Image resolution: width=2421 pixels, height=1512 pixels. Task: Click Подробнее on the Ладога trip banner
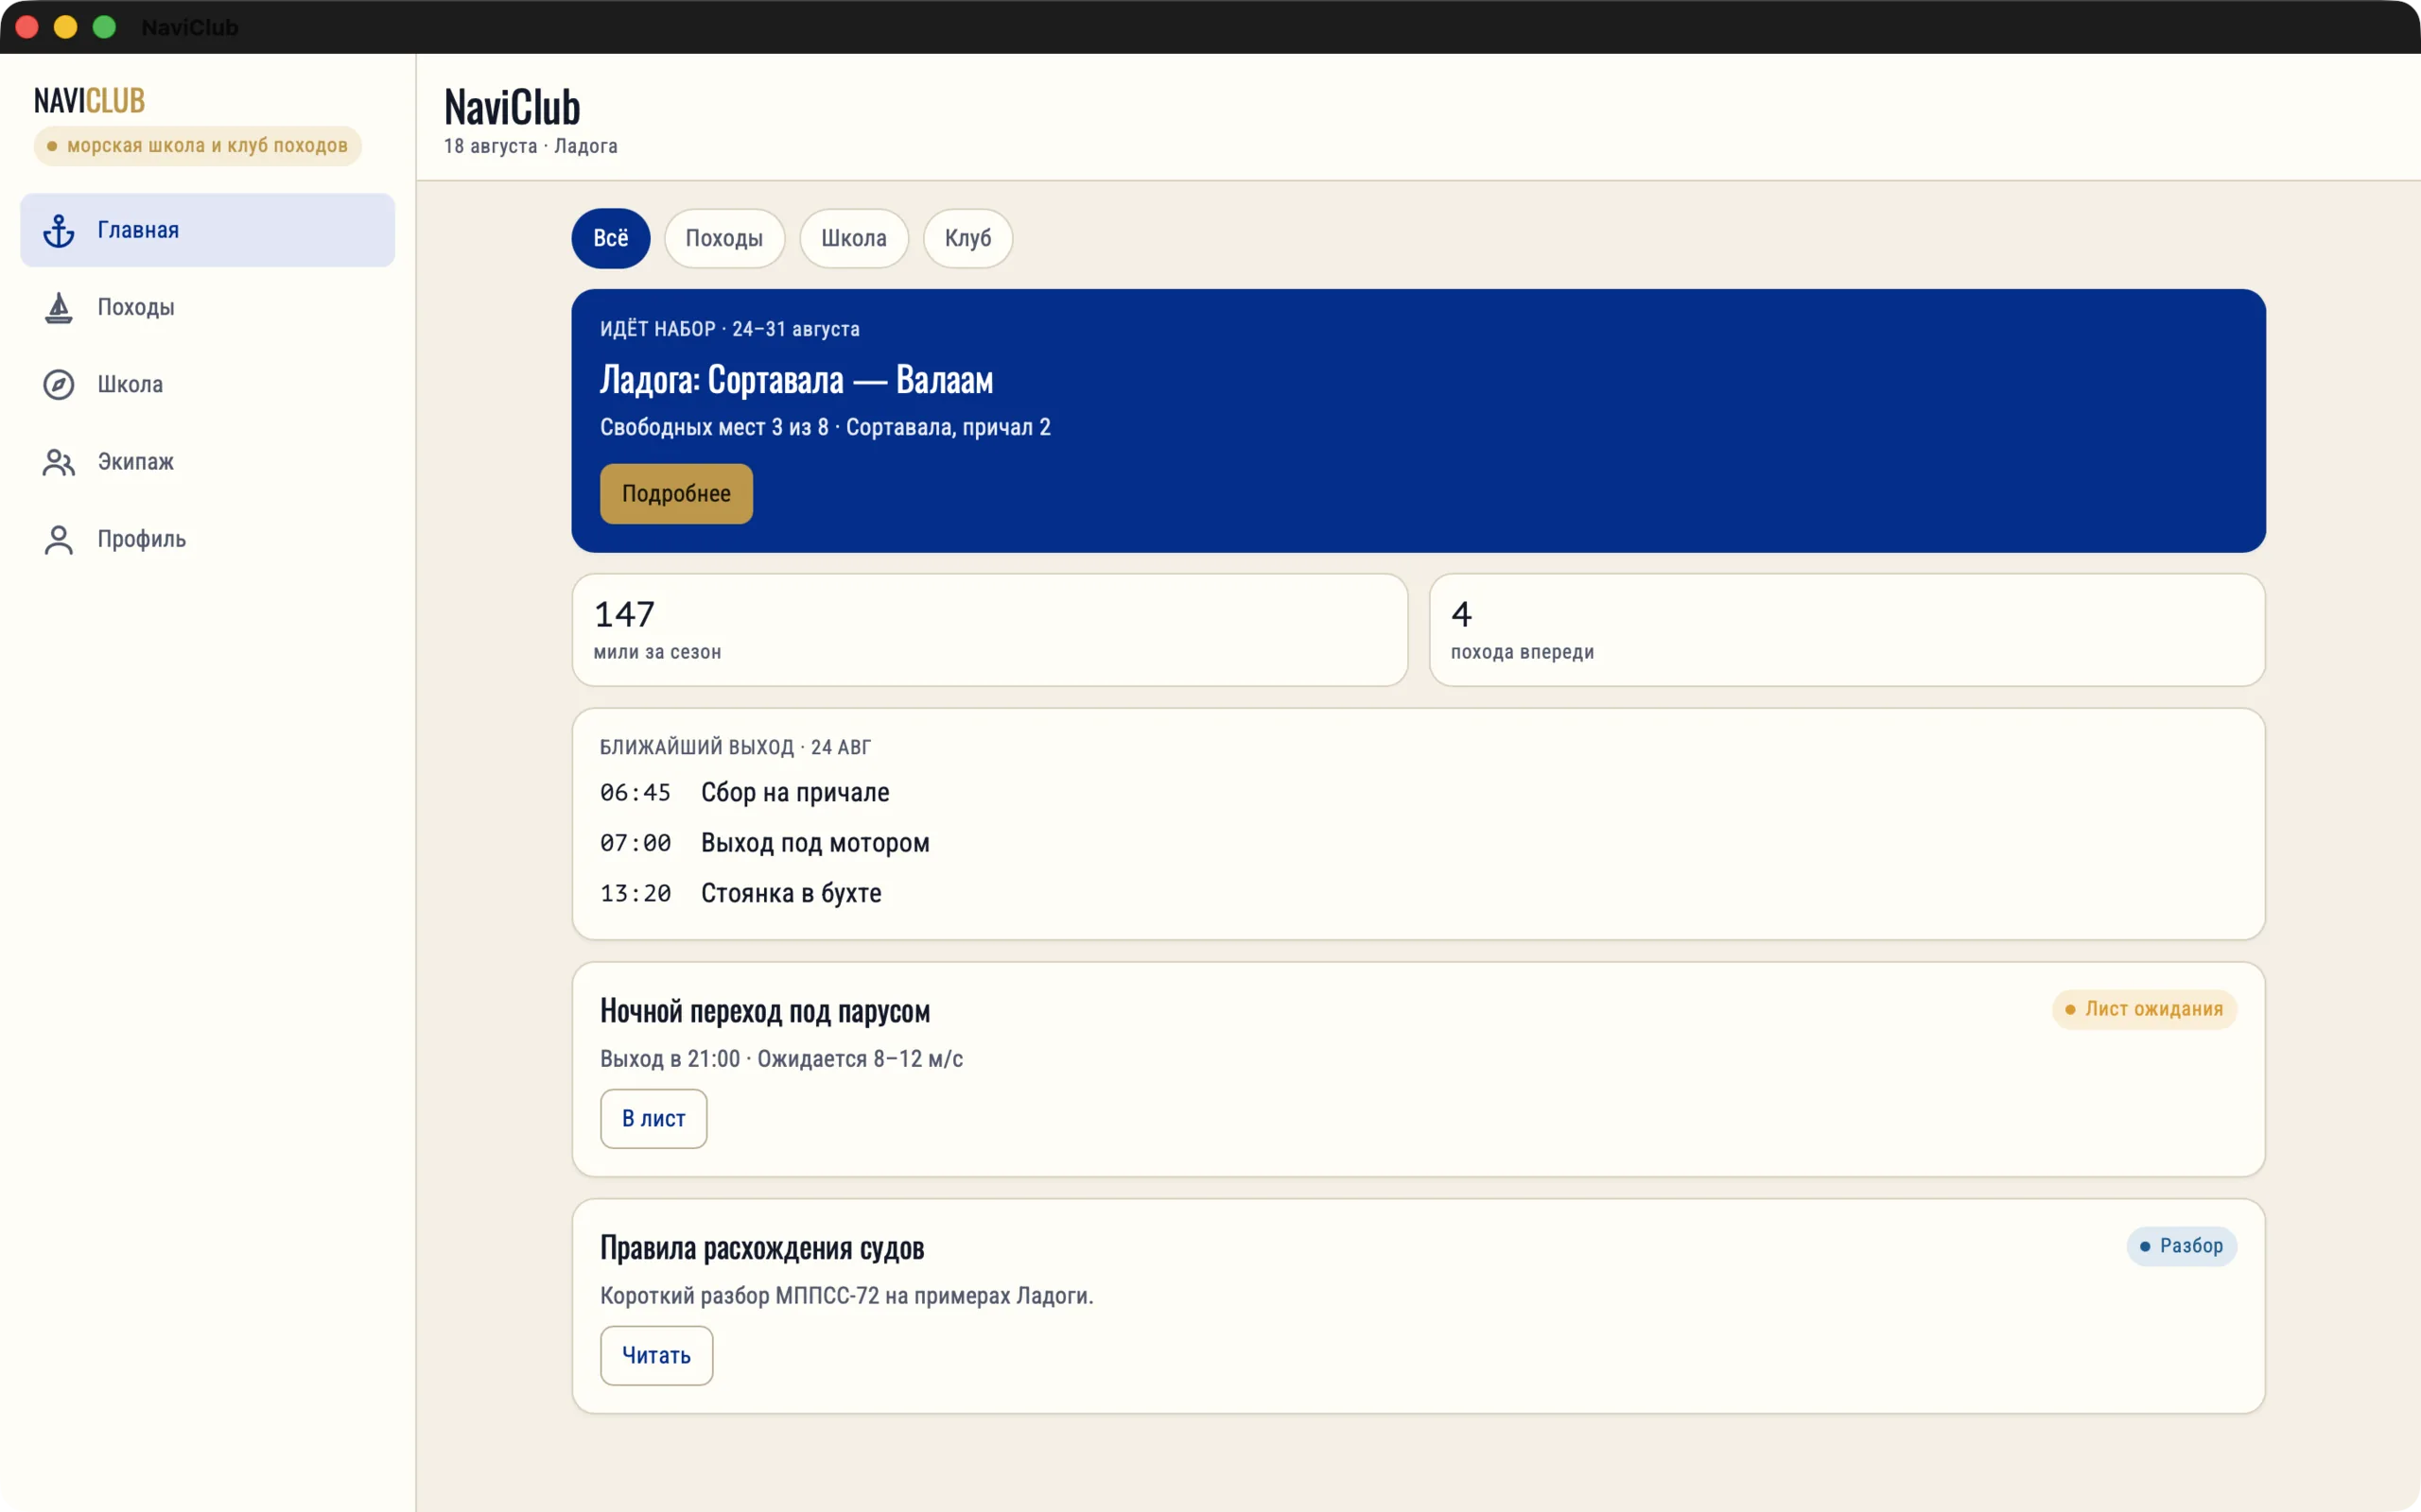pos(676,493)
